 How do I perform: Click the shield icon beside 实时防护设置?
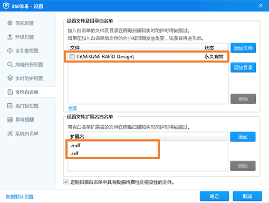click(10, 78)
